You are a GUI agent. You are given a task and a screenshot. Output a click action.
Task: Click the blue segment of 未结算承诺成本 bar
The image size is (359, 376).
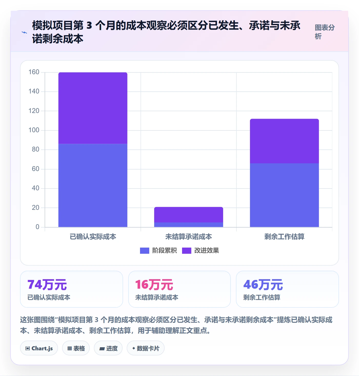[x=189, y=225]
